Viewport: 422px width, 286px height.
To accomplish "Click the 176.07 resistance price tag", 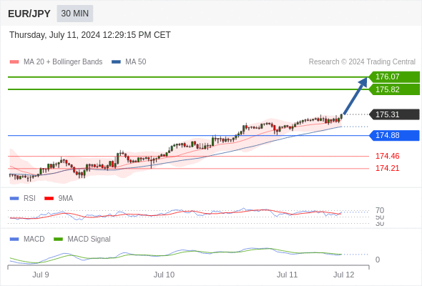I will point(394,77).
